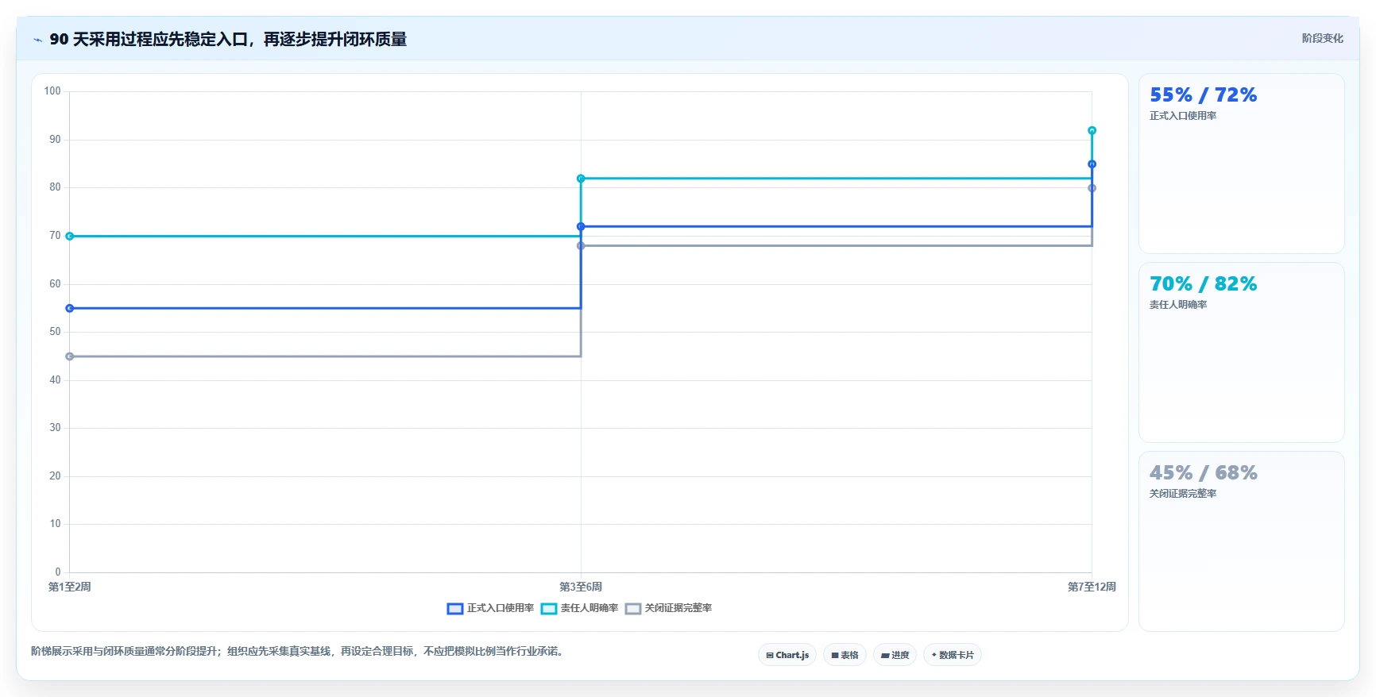Click the 责任人明确率 starting point at 70
This screenshot has width=1376, height=697.
pyautogui.click(x=70, y=236)
